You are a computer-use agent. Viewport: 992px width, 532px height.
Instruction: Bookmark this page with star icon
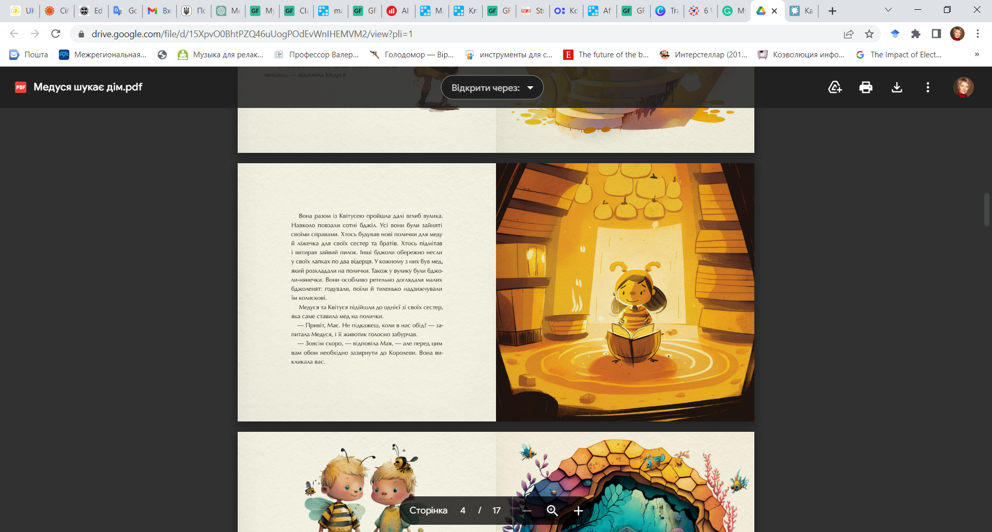tap(870, 34)
